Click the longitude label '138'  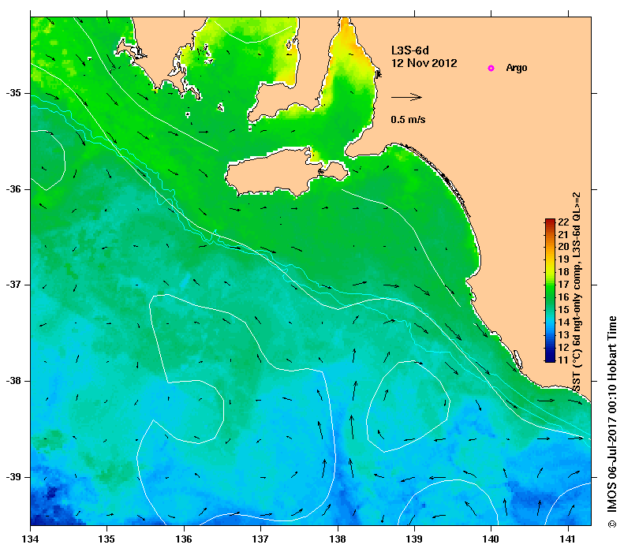338,539
